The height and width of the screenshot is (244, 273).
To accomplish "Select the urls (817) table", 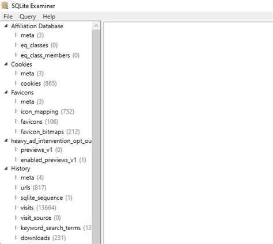I will pos(33,188).
